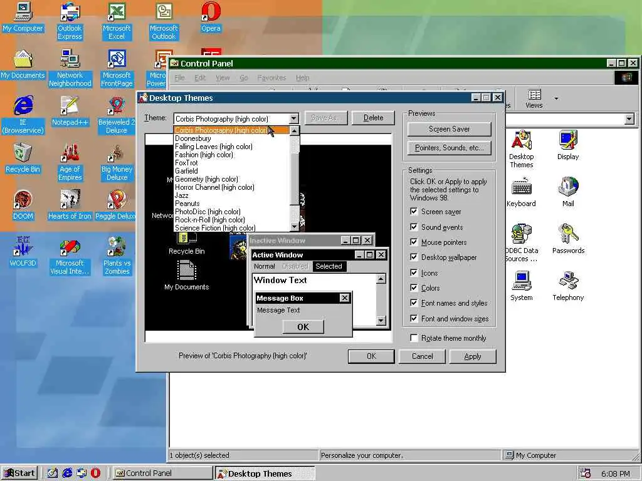
Task: Open the Mail control panel icon
Action: pyautogui.click(x=568, y=192)
